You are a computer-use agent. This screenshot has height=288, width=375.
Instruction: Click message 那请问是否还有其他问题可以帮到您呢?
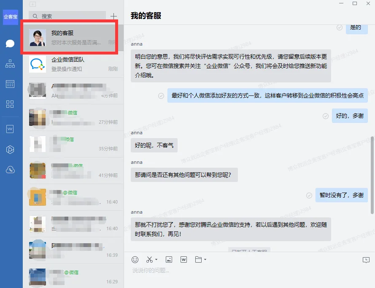point(184,175)
